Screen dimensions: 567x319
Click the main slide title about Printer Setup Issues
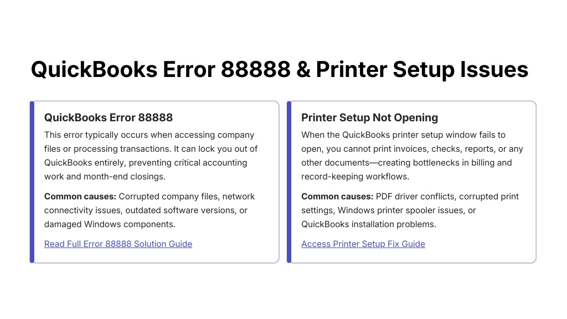point(279,70)
